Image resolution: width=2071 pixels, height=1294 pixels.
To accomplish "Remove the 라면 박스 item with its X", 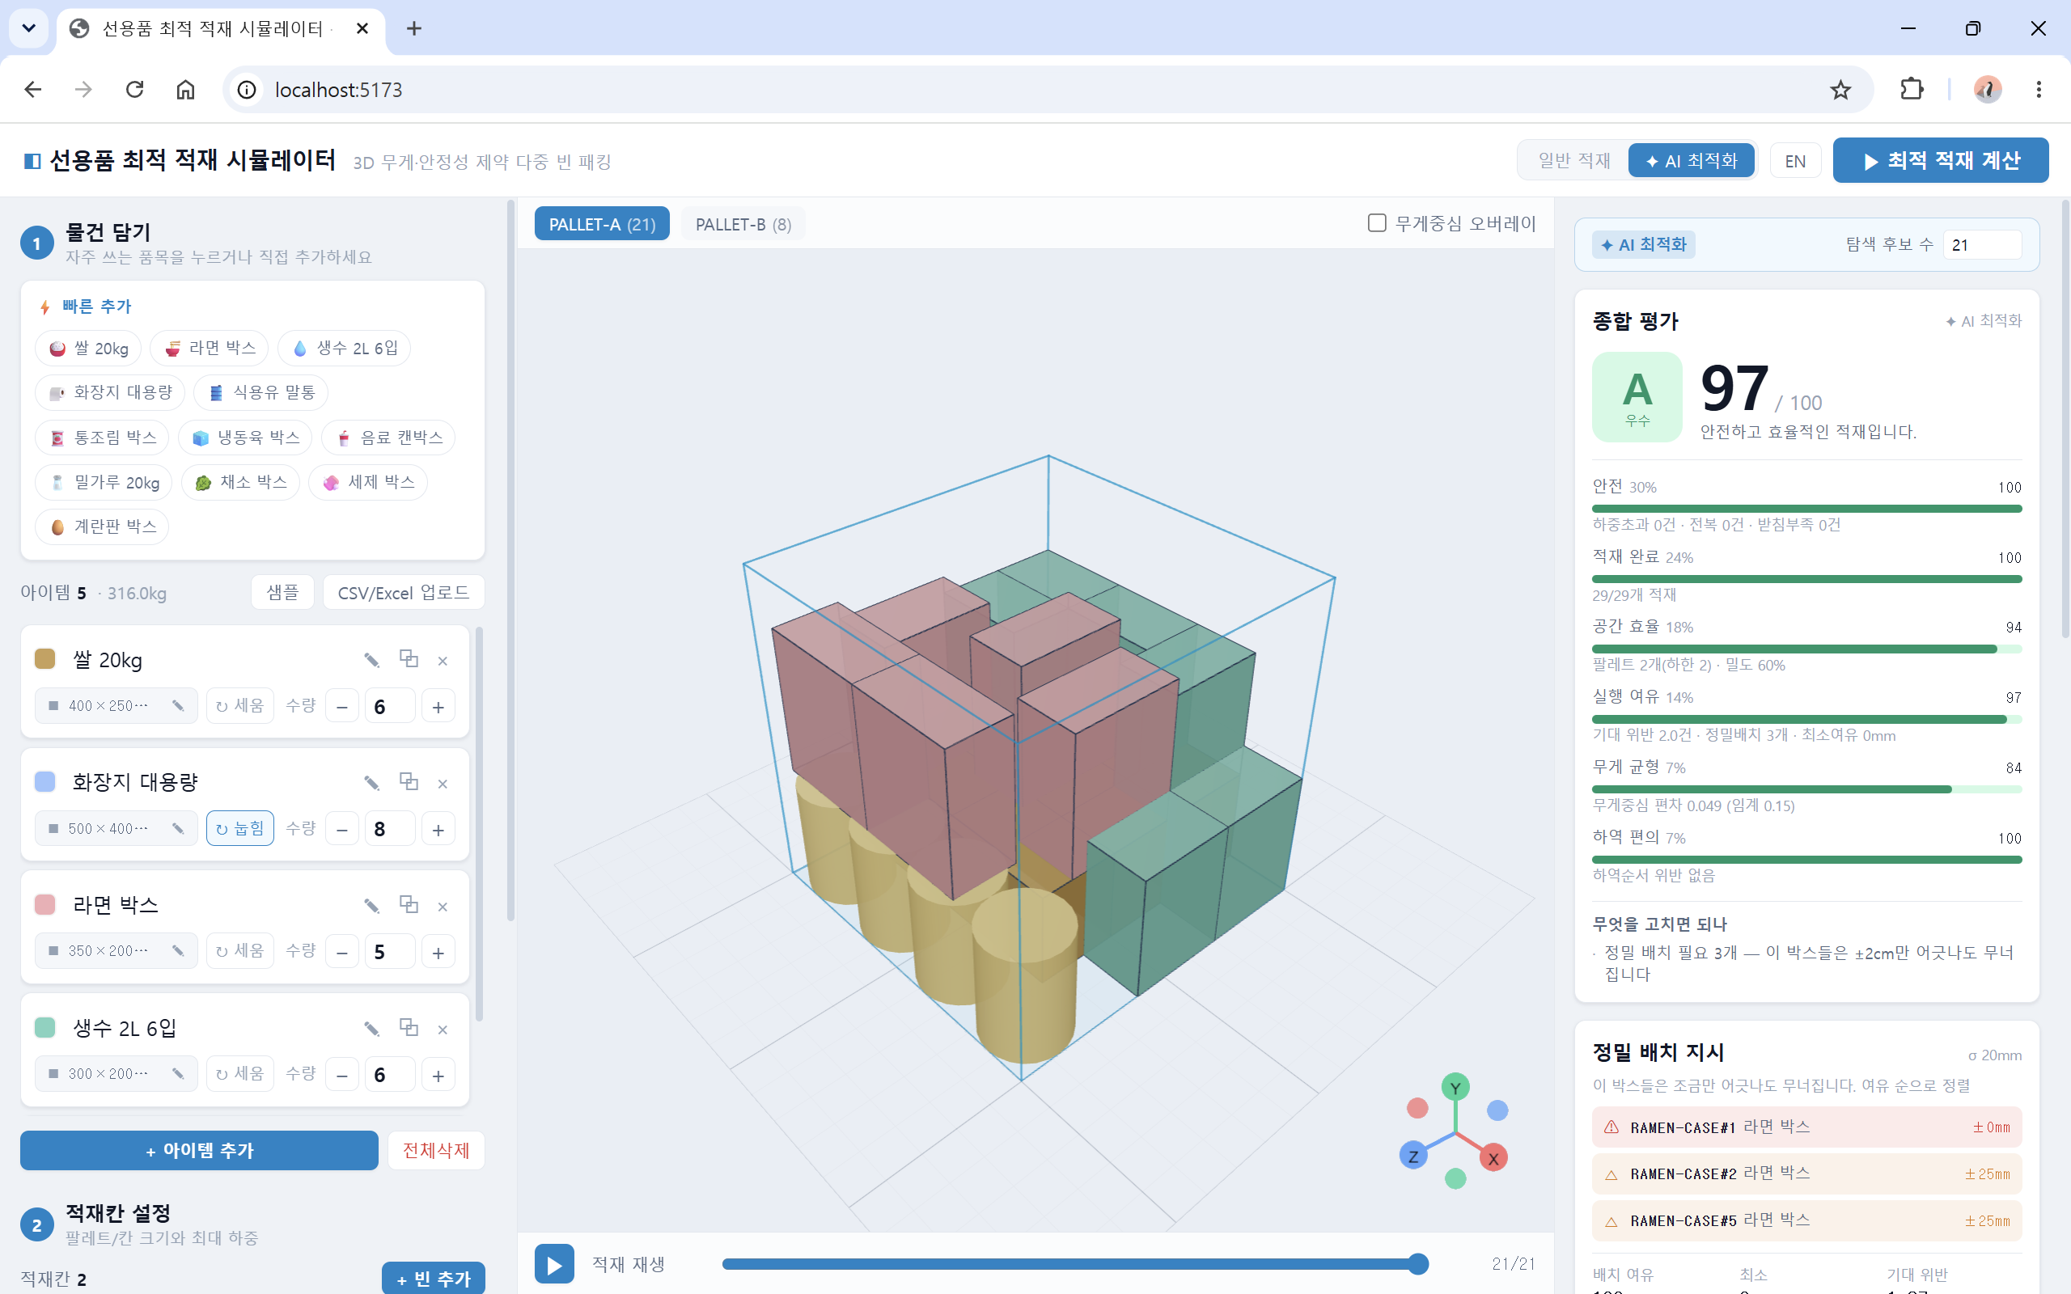I will click(443, 907).
